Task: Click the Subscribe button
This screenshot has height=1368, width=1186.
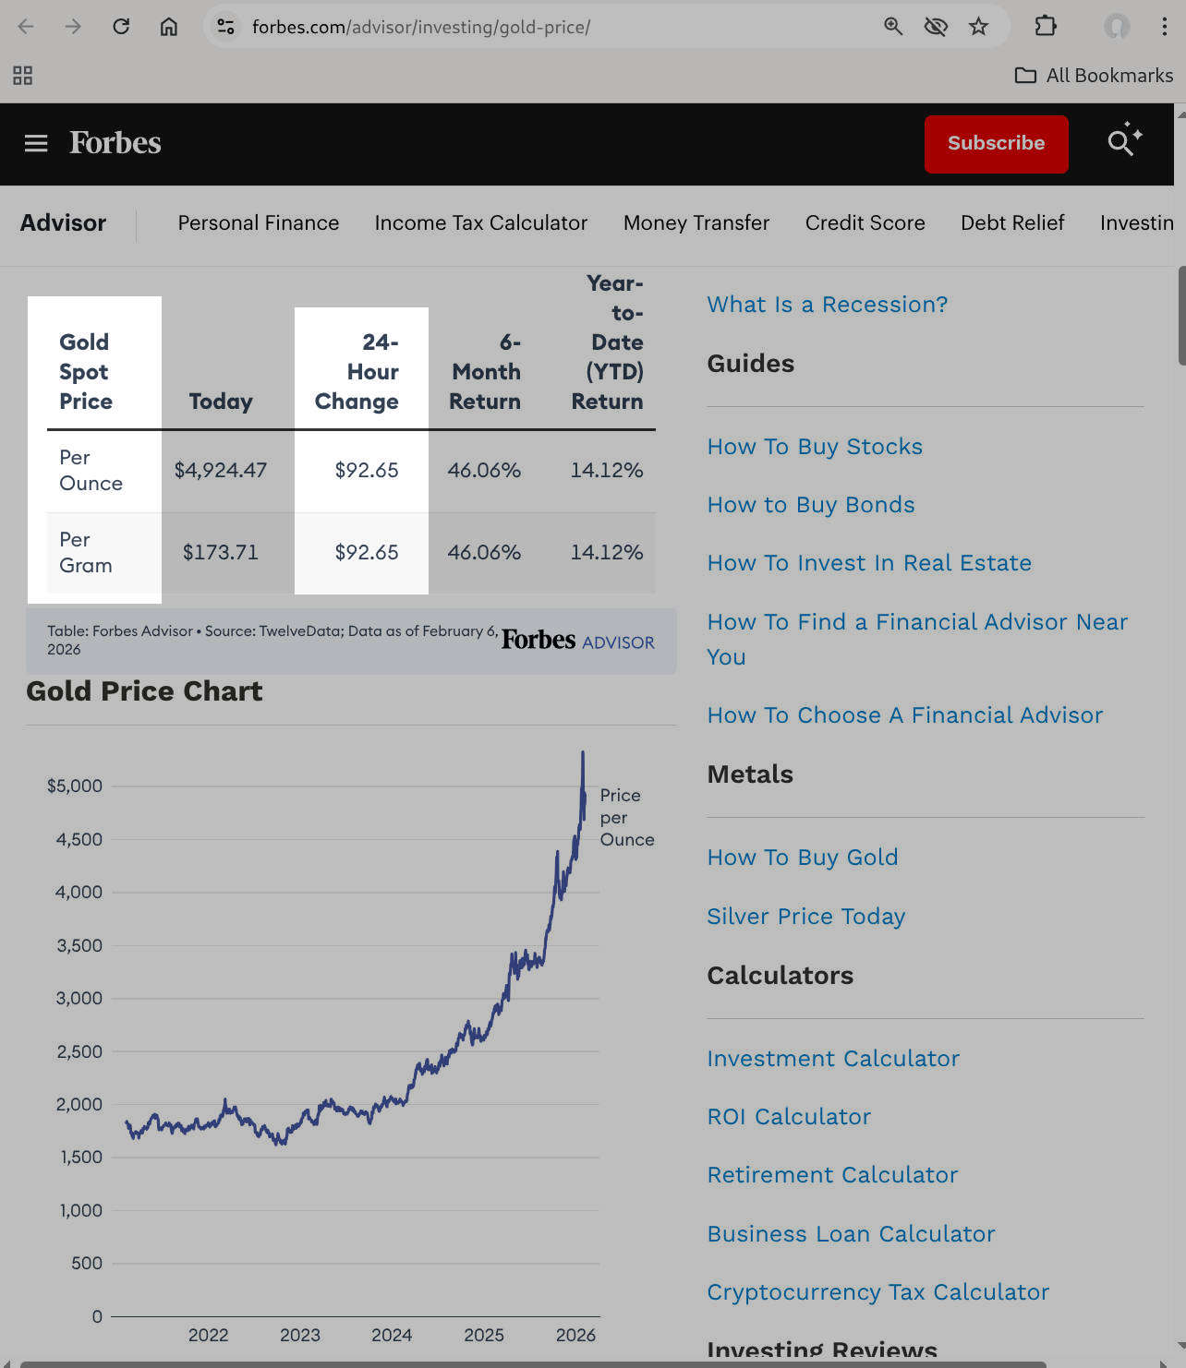Action: pyautogui.click(x=996, y=144)
